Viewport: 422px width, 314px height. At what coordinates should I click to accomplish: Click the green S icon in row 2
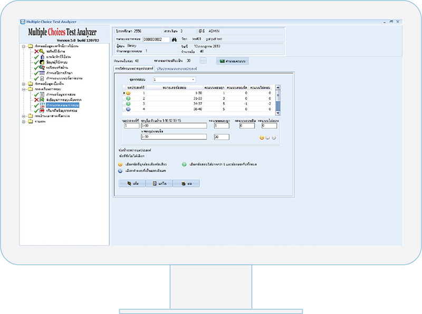pyautogui.click(x=128, y=98)
